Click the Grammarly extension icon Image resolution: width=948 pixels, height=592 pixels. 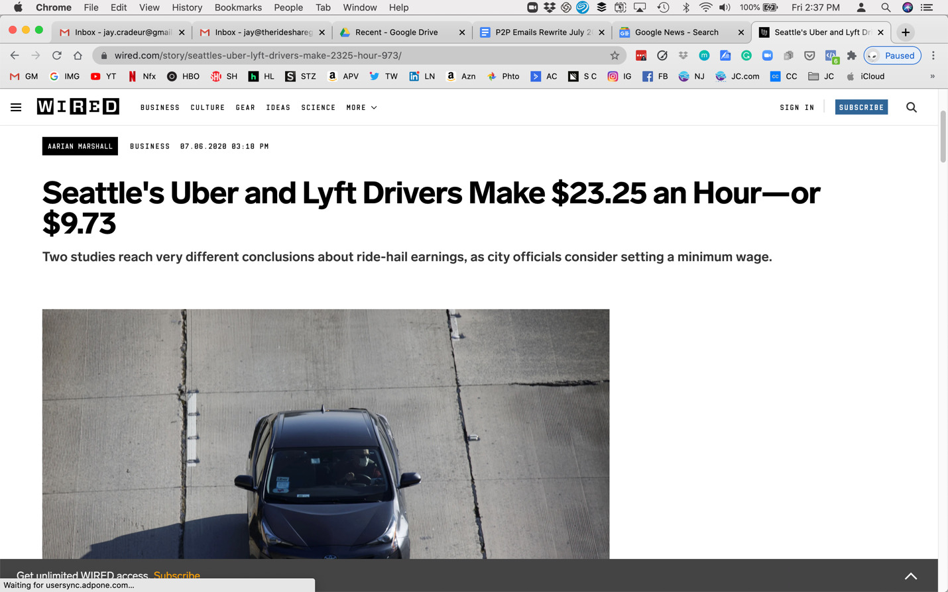(746, 56)
